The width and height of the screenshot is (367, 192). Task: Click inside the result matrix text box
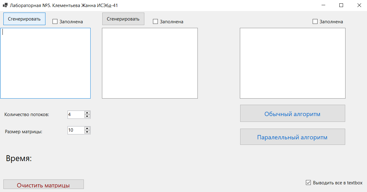tap(292, 63)
